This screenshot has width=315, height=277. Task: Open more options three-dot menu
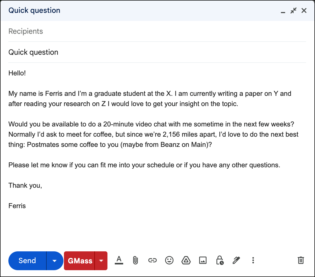(x=253, y=260)
